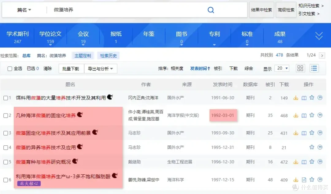The image size is (331, 194).
Task: Cite the 1991-06-30 article via quote icon
Action: coord(320,97)
